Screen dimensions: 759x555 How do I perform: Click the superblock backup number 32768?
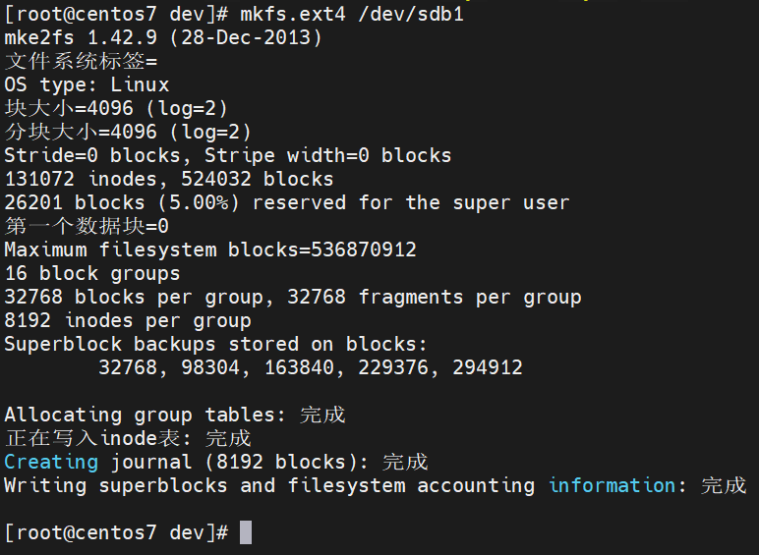(x=128, y=367)
